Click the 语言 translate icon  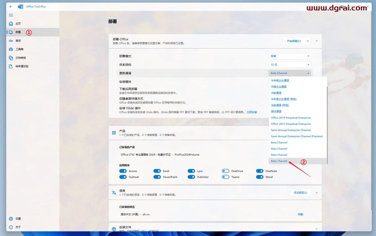(114, 193)
